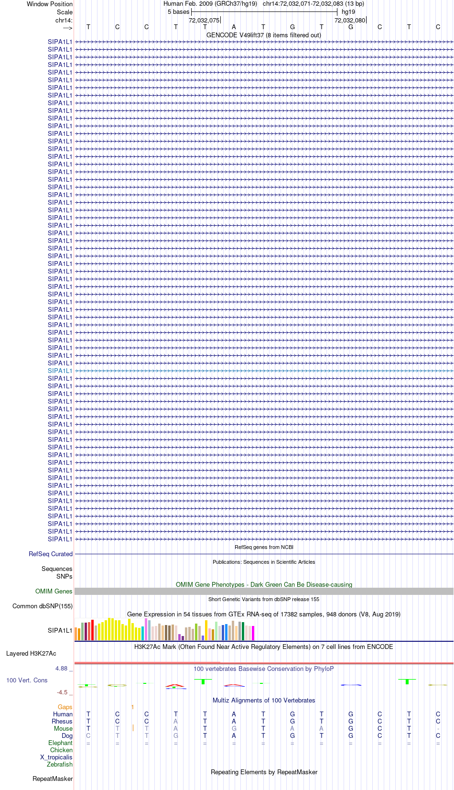This screenshot has width=454, height=790.
Task: Click the 72,032,080 position marker
Action: (x=350, y=20)
